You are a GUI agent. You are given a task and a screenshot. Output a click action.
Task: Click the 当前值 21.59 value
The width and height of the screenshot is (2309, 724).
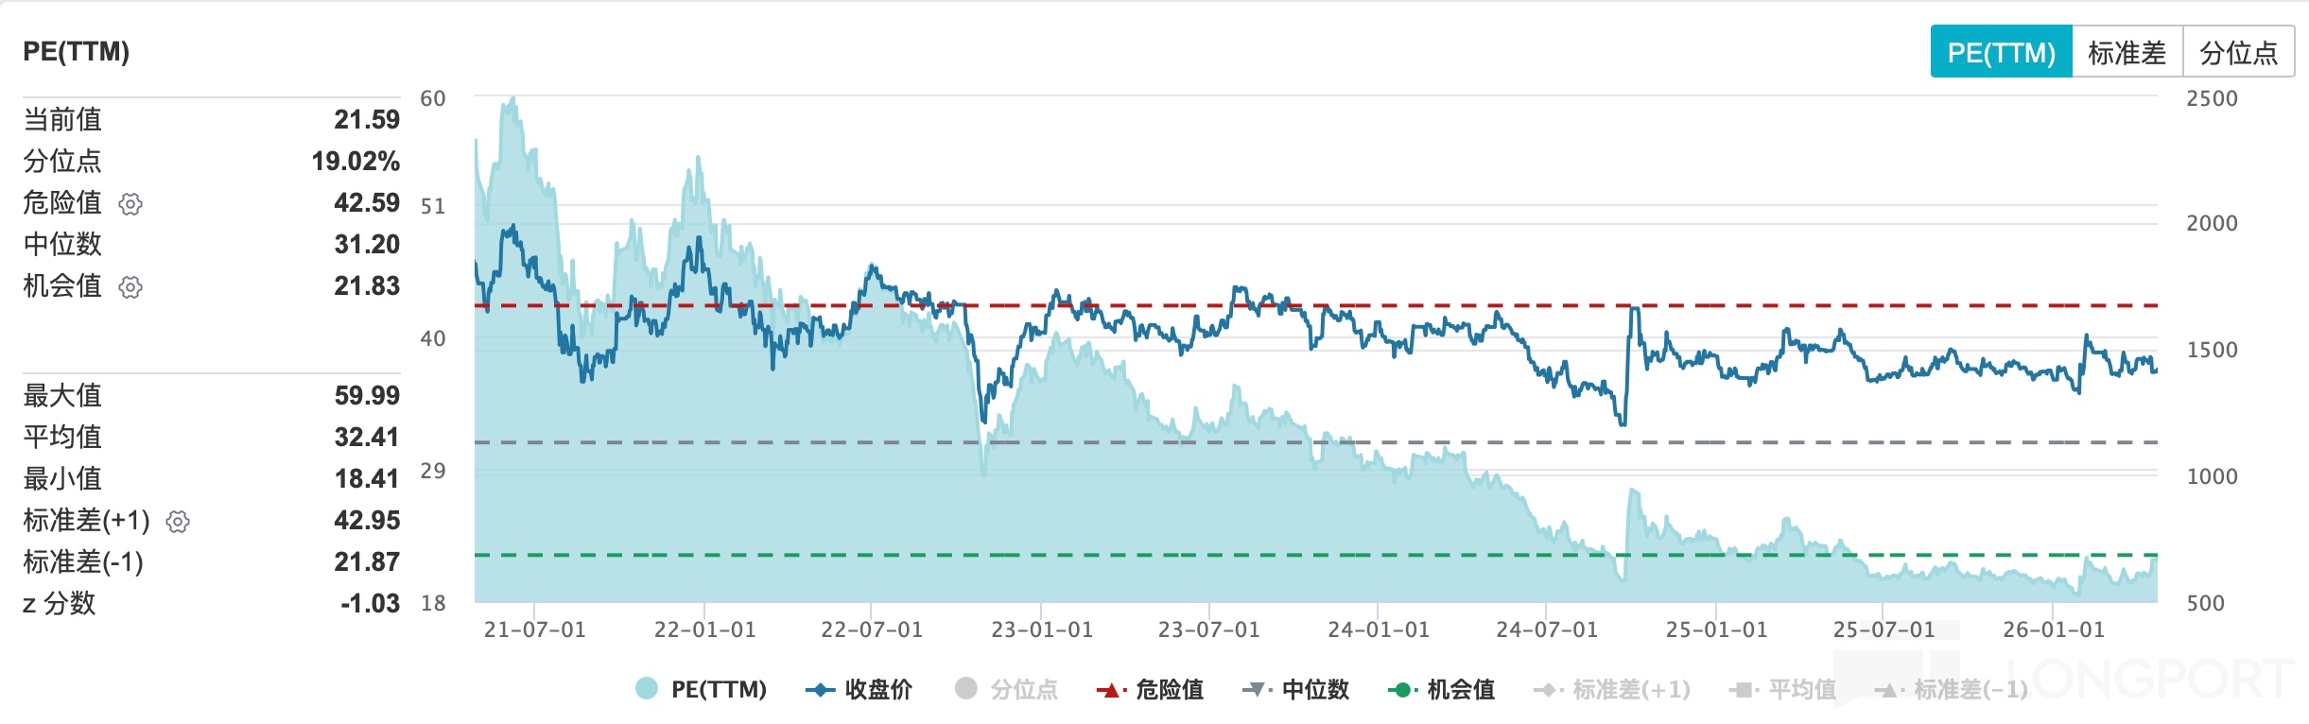366,120
